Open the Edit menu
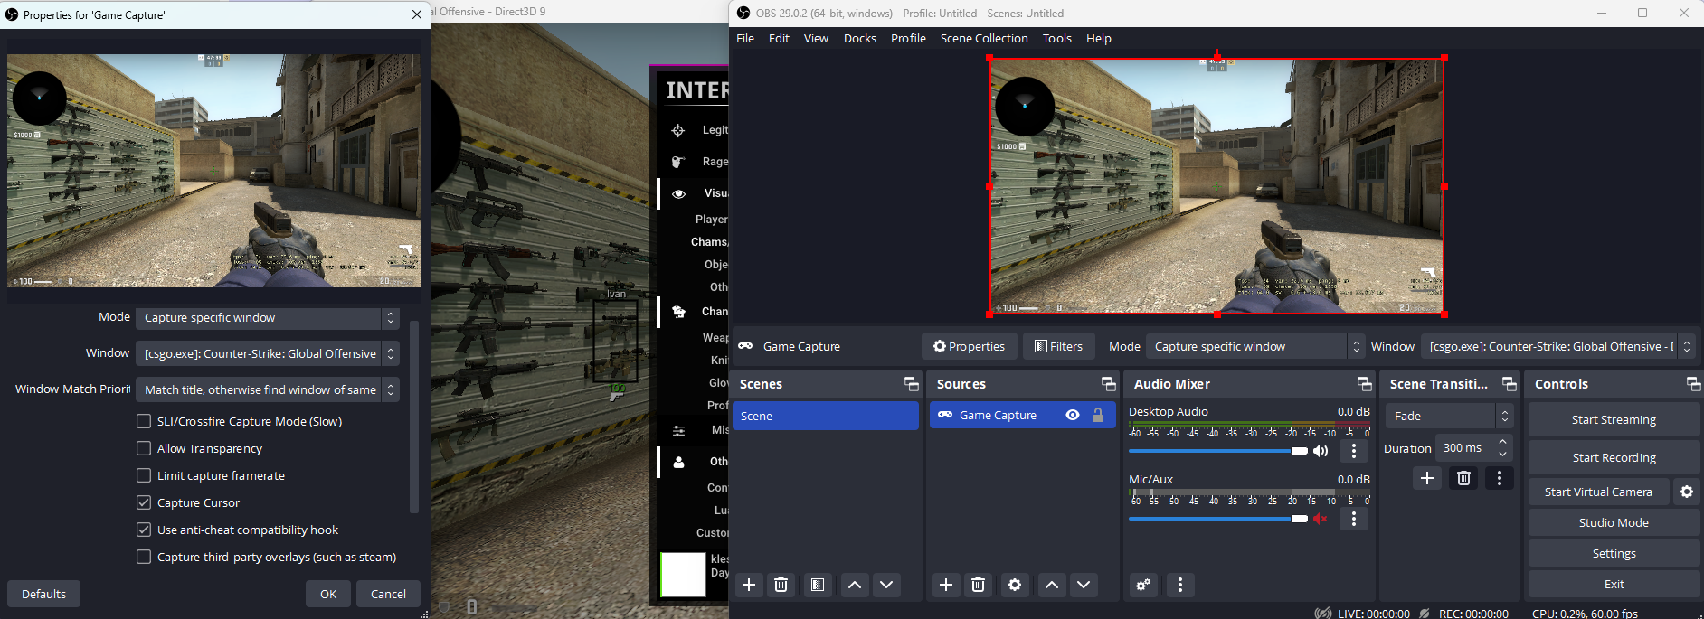The width and height of the screenshot is (1704, 619). (x=779, y=38)
